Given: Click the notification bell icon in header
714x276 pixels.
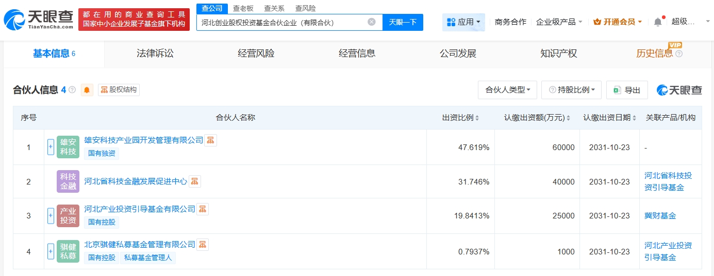Looking at the screenshot, I should click(x=657, y=22).
